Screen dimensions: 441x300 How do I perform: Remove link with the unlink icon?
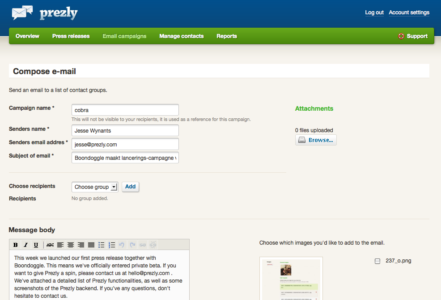[153, 245]
